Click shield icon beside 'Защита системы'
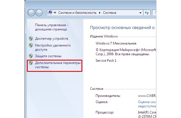181x118 pixels. (31, 56)
